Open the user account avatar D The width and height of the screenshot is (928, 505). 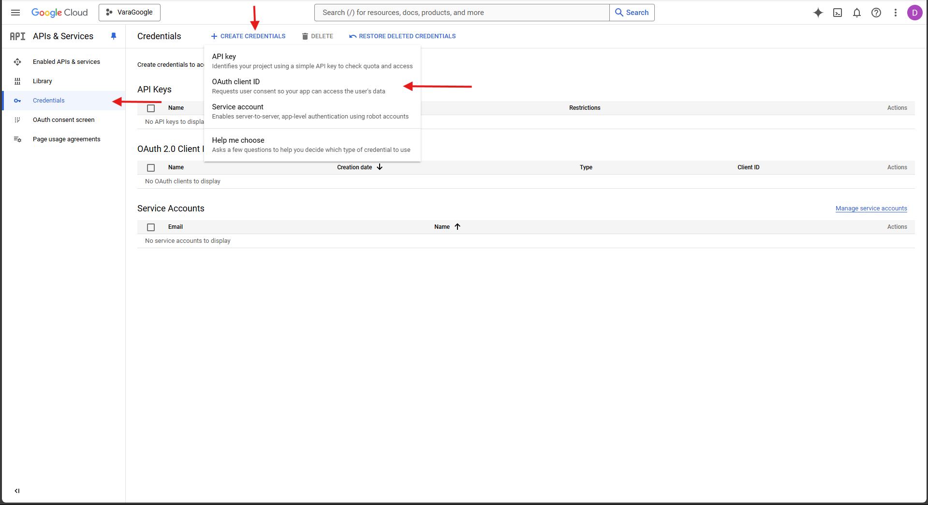coord(914,13)
